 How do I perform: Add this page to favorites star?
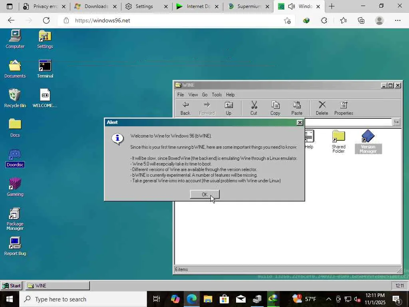287,20
